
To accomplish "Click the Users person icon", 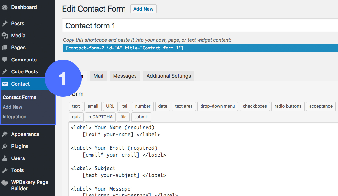I will 5,158.
